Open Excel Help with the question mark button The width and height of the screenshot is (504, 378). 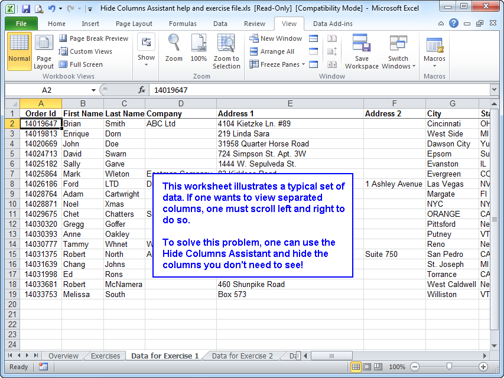pyautogui.click(x=453, y=24)
